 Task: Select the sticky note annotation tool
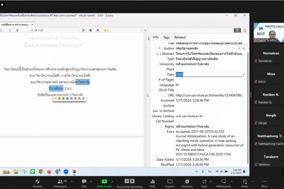click(x=90, y=30)
